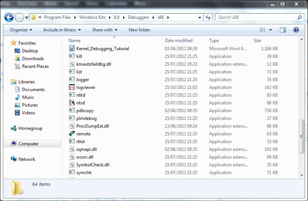Open Include in library menu
The height and width of the screenshot is (201, 308).
(x=62, y=30)
